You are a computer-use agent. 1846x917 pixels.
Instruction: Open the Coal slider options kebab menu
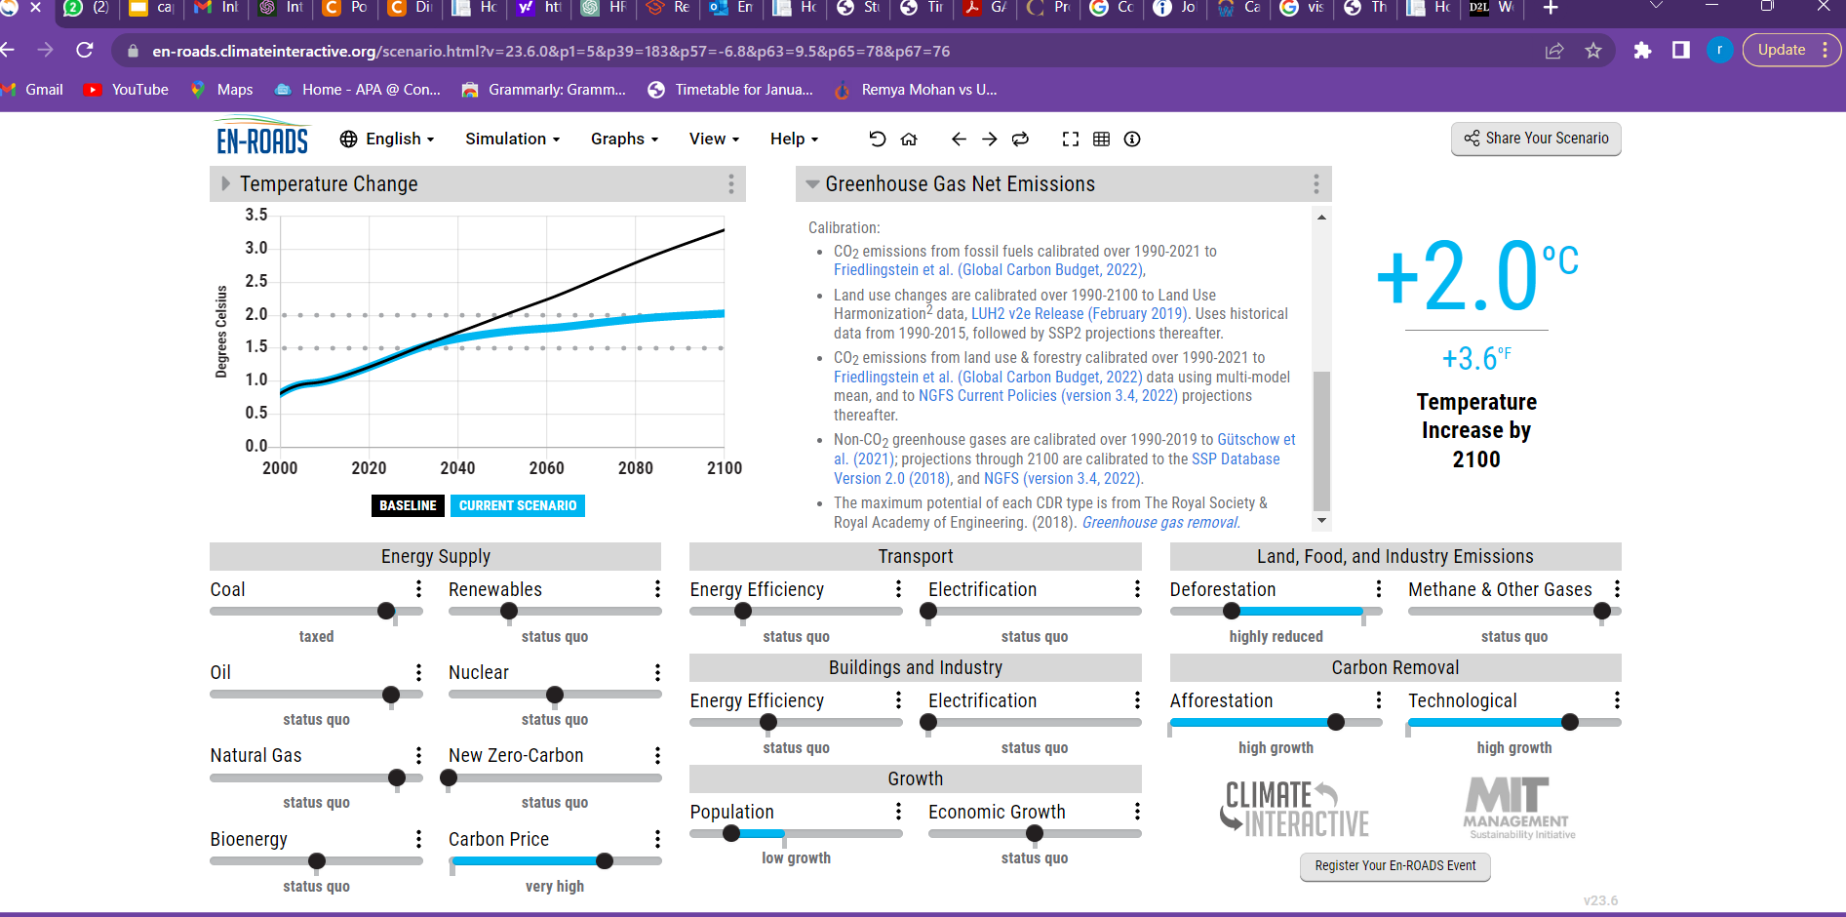419,589
